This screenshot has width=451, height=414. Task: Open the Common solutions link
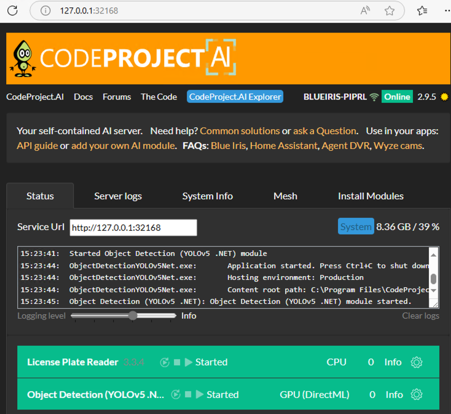(x=240, y=131)
